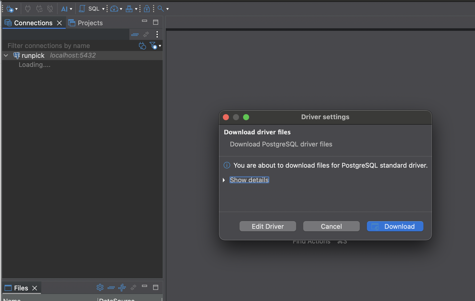This screenshot has width=475, height=301.
Task: Click the Files panel settings gear icon
Action: coord(100,287)
